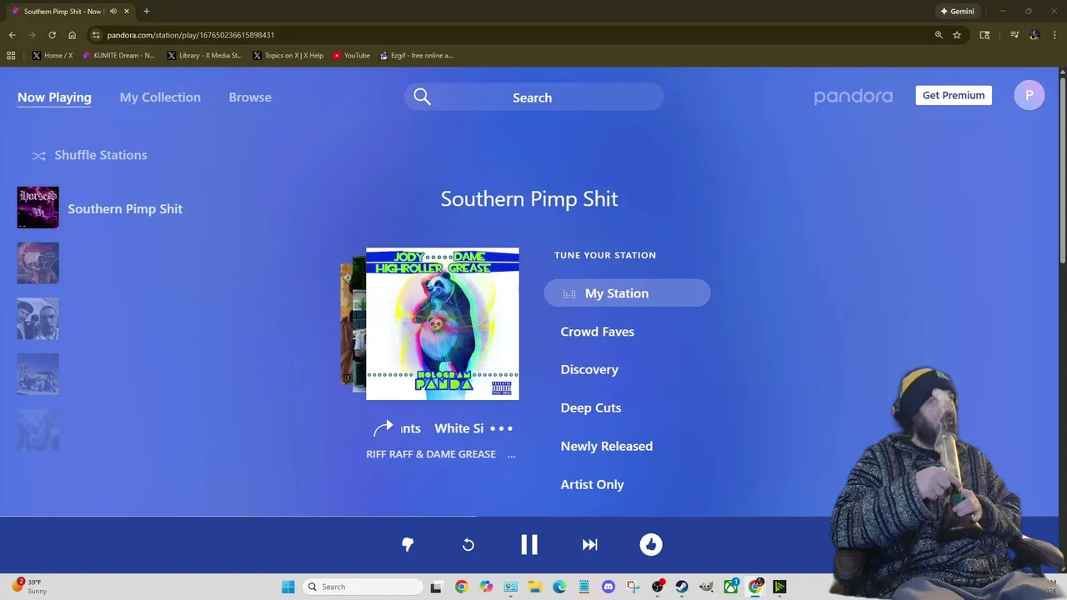The image size is (1067, 600).
Task: Reload the Pandora page
Action: click(x=52, y=35)
